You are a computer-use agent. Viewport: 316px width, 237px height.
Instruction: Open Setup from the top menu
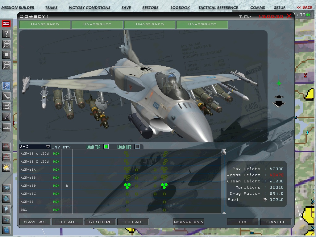[x=280, y=8]
